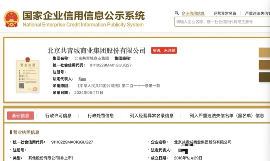
Task: Open the 营业执照 business license thumbnail
Action: click(x=27, y=75)
